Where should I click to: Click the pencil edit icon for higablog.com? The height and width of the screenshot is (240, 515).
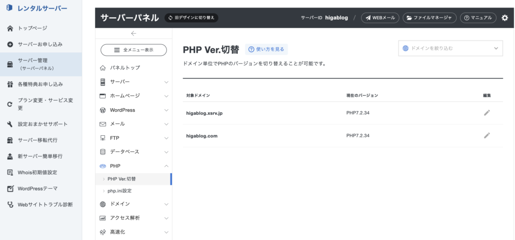(486, 135)
